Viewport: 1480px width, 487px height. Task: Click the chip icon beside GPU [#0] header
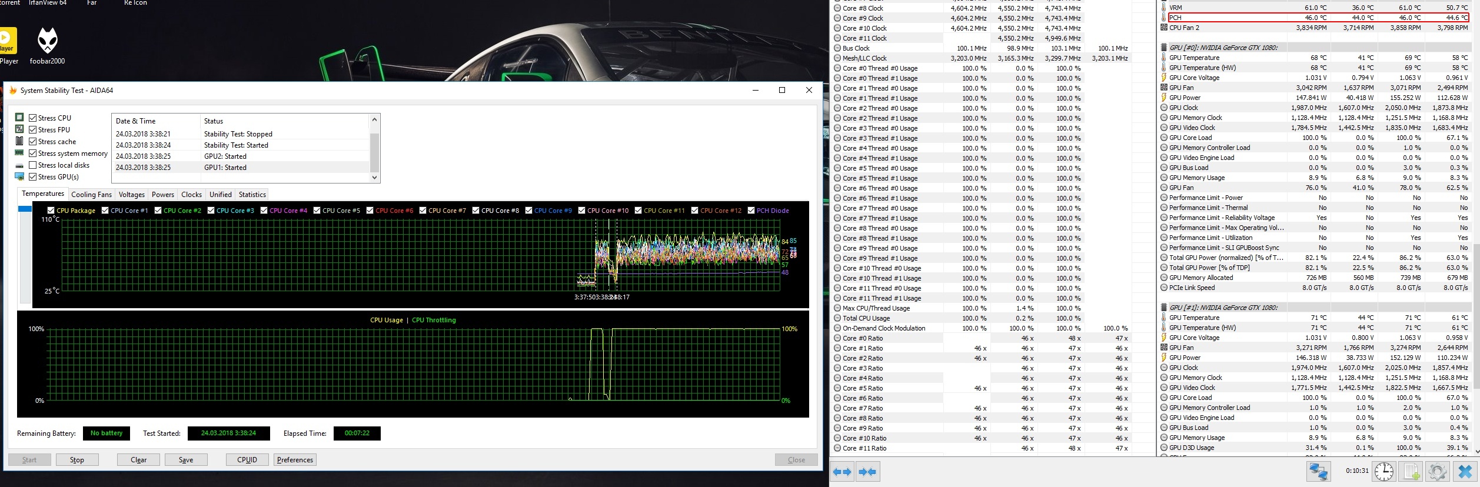pos(1164,48)
